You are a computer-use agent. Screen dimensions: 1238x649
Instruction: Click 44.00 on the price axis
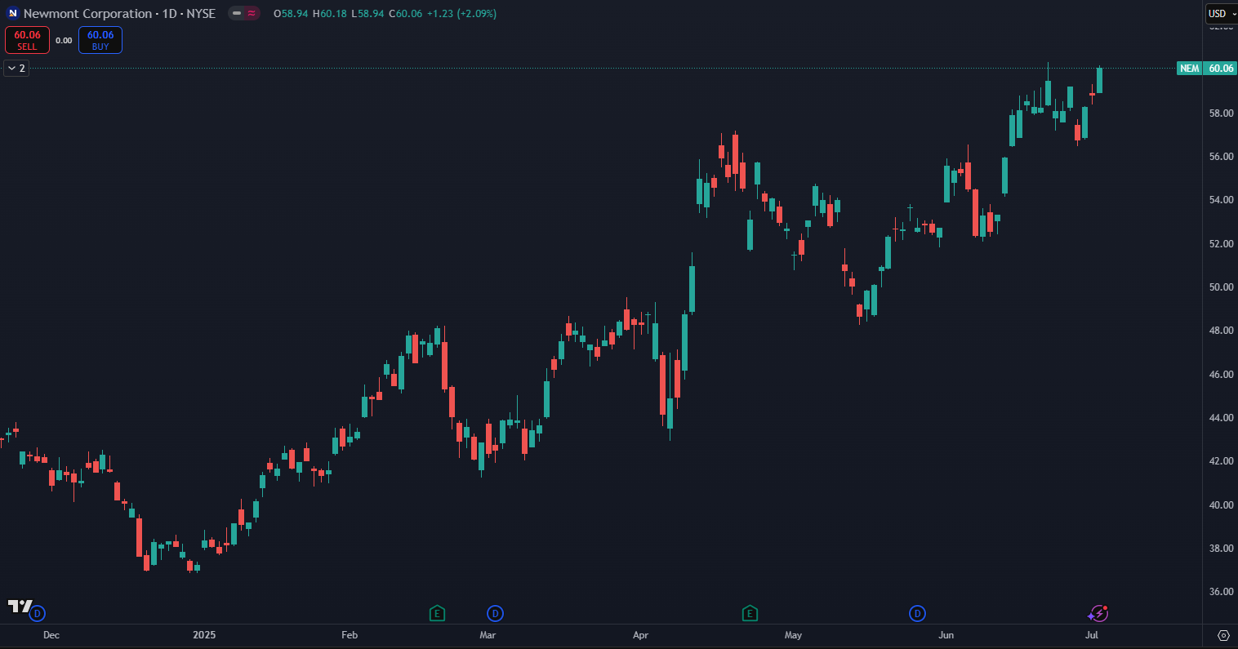tap(1221, 417)
